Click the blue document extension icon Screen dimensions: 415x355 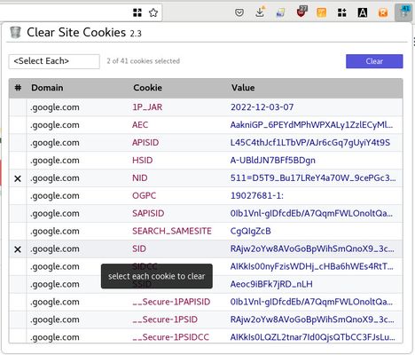(280, 13)
